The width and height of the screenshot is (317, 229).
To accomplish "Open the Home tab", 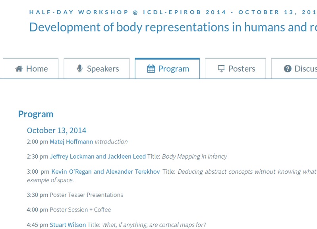I will pyautogui.click(x=31, y=68).
